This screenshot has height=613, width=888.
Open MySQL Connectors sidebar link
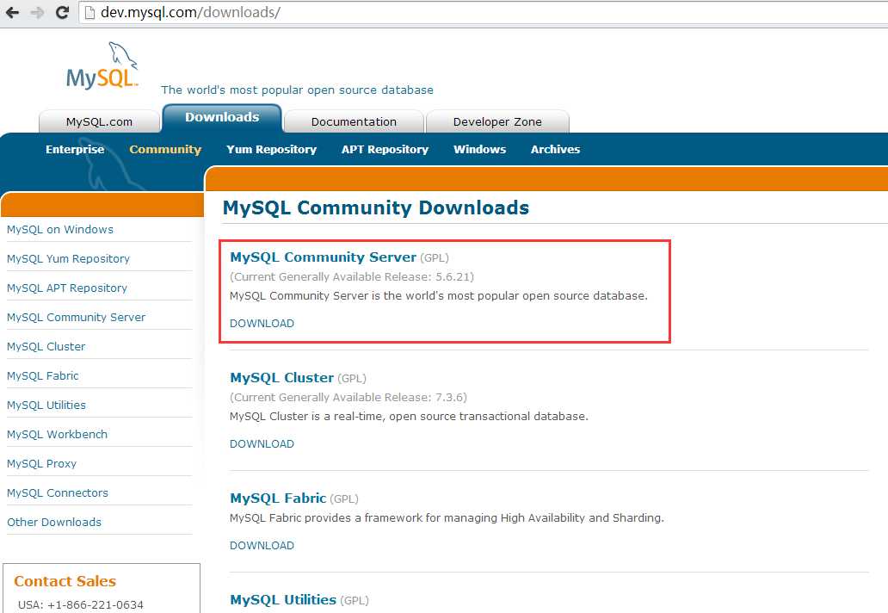point(57,492)
